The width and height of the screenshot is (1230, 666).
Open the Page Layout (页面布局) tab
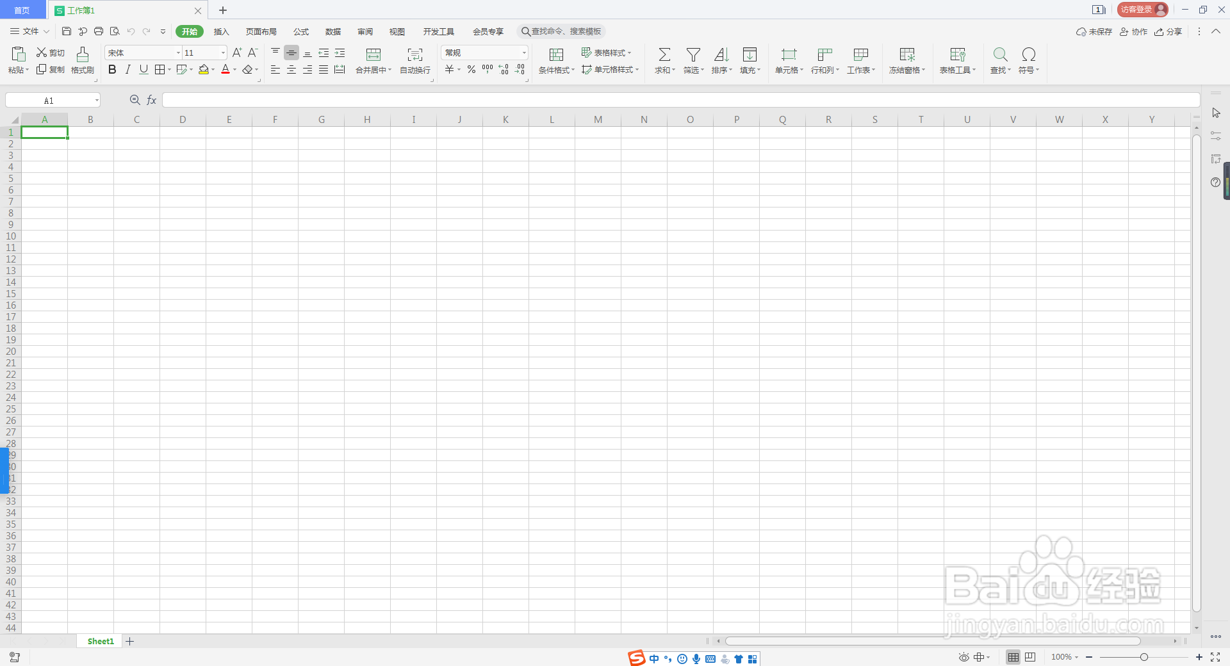(x=261, y=31)
